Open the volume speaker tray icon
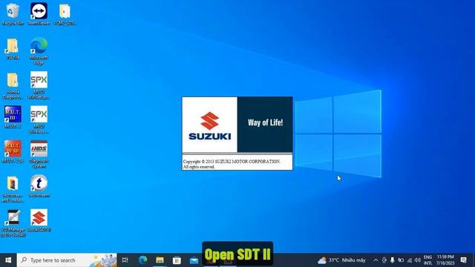Screen dimensions: 475x267 tap(418, 260)
